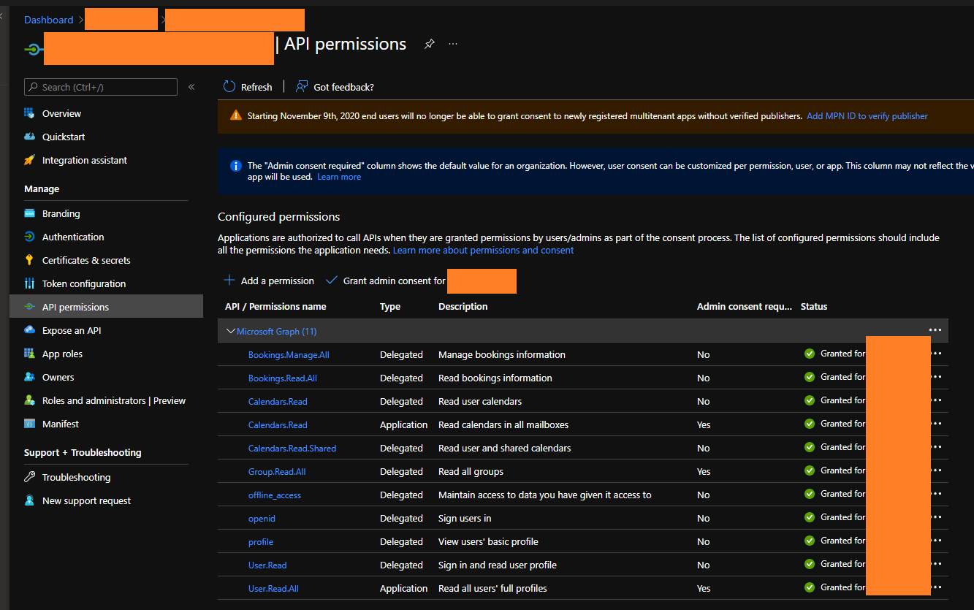
Task: Collapse the sidebar with double chevron
Action: 191,87
